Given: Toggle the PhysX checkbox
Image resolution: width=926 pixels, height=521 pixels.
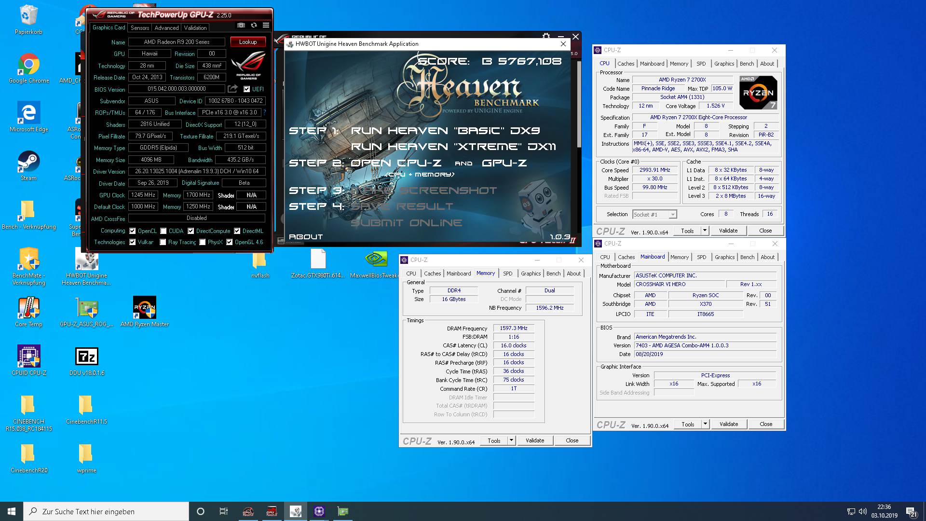Looking at the screenshot, I should 202,242.
